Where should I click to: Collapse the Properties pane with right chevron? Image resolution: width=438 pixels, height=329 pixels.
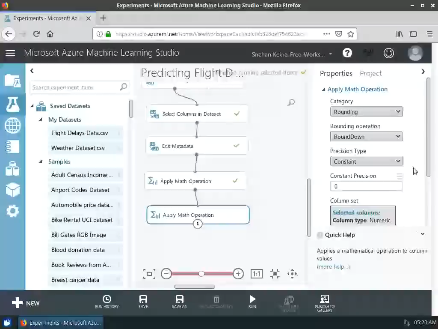[423, 72]
